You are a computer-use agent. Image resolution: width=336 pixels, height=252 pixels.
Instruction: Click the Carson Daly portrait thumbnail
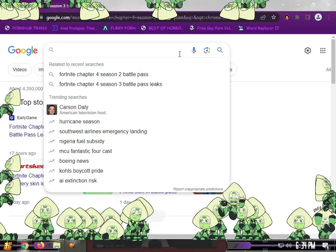click(x=52, y=110)
